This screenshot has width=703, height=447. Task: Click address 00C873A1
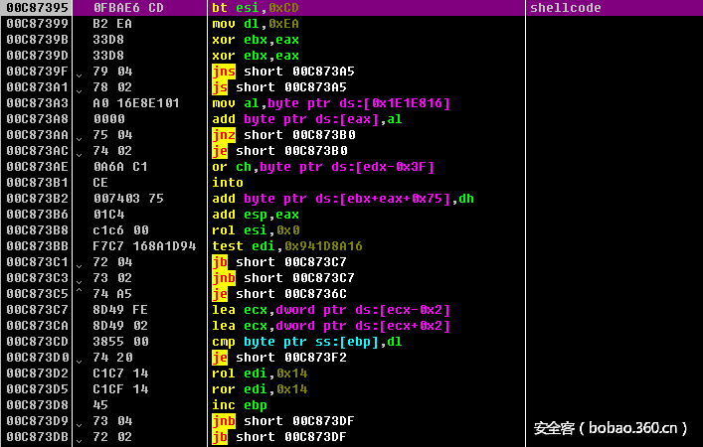tap(37, 87)
